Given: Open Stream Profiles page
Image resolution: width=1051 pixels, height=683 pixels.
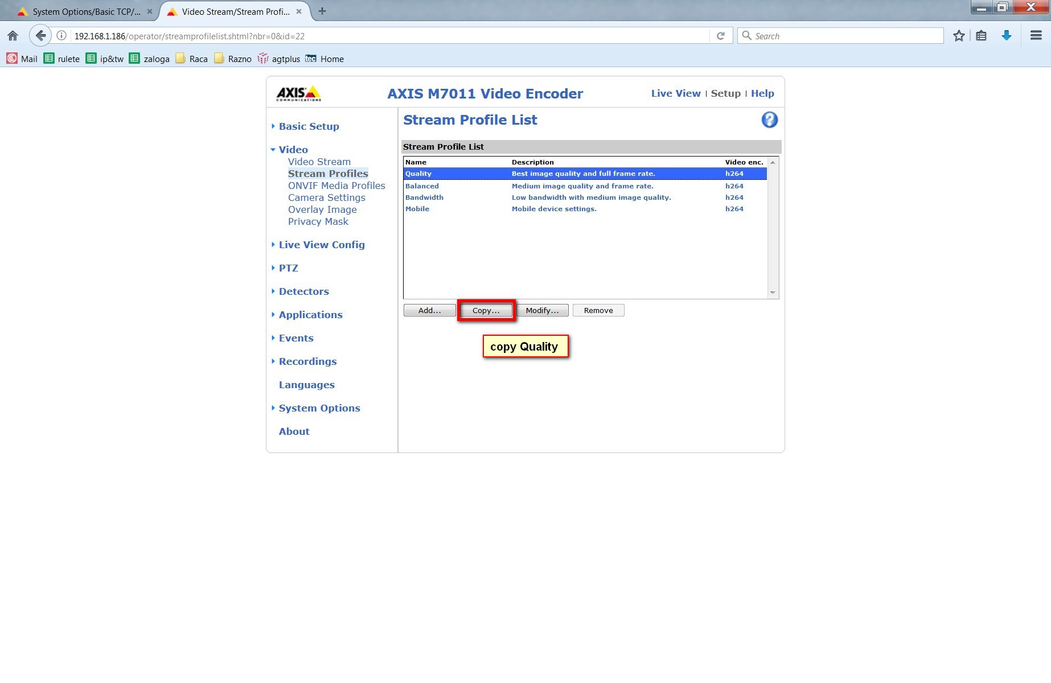Looking at the screenshot, I should (328, 174).
